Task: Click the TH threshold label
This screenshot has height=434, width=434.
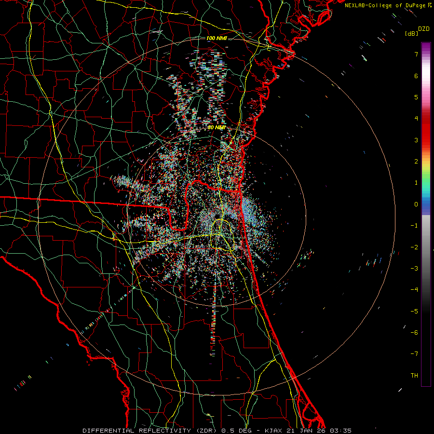Action: point(414,376)
